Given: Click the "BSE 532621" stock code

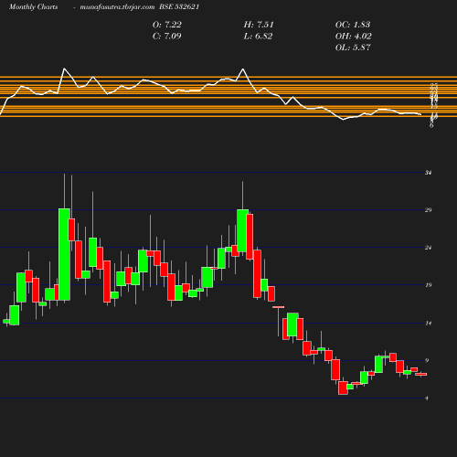Looking at the screenshot, I should 179,7.
